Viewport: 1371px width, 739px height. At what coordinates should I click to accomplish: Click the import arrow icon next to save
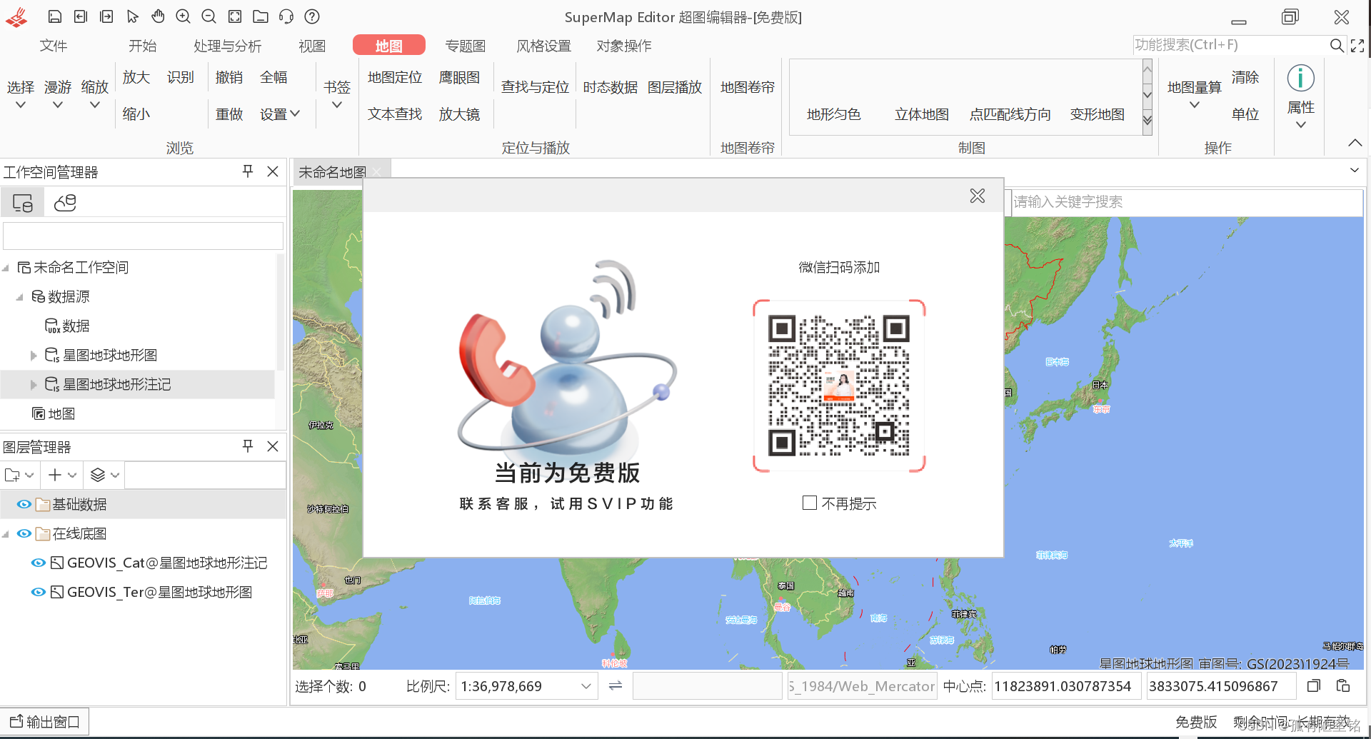click(81, 16)
